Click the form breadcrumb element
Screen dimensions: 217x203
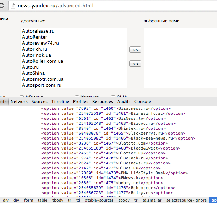[28, 201]
